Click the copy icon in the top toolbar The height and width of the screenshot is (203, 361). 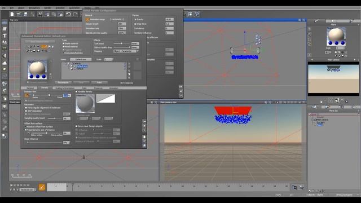tap(47, 14)
